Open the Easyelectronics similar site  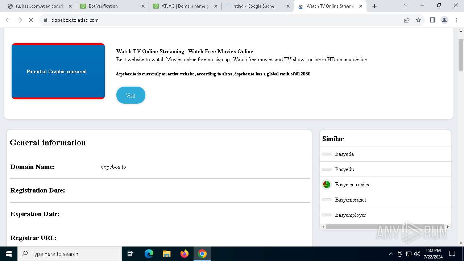click(352, 185)
